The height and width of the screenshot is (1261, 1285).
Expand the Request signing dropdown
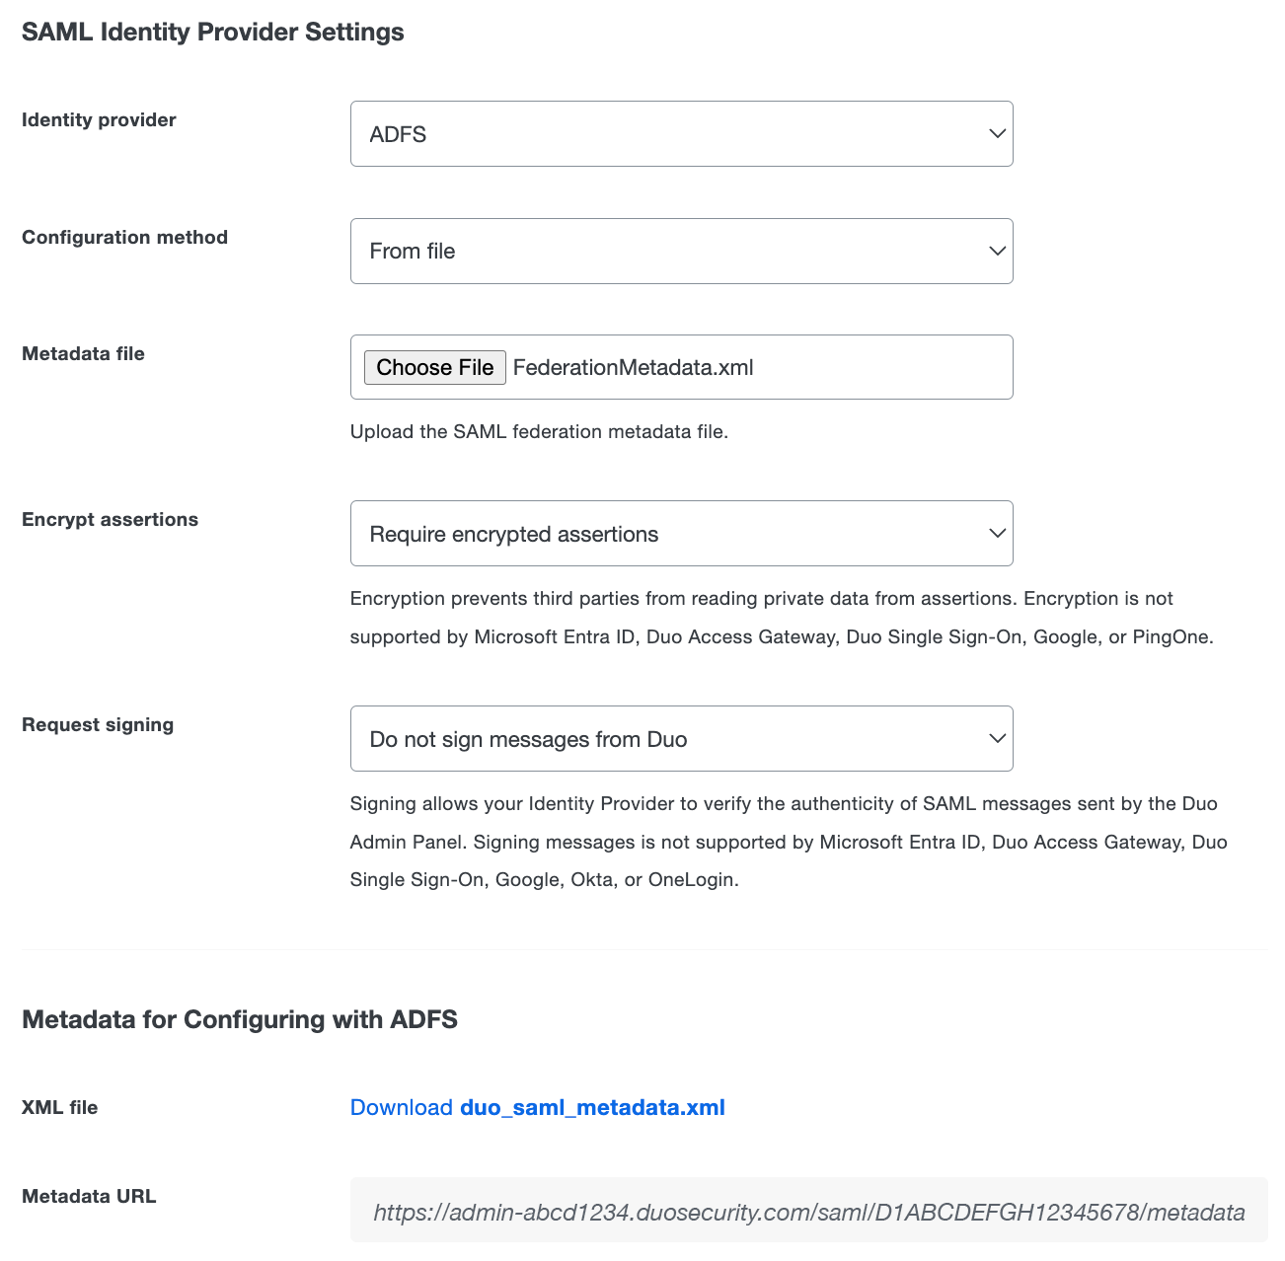coord(682,738)
